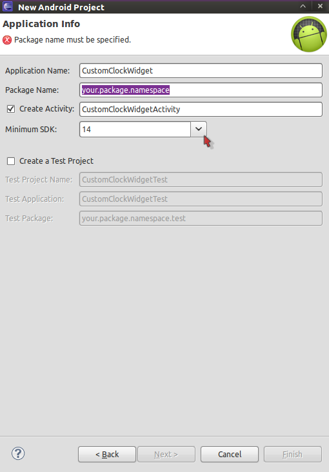Click the Minimum SDK combo box field
This screenshot has width=329, height=472.
[135, 129]
